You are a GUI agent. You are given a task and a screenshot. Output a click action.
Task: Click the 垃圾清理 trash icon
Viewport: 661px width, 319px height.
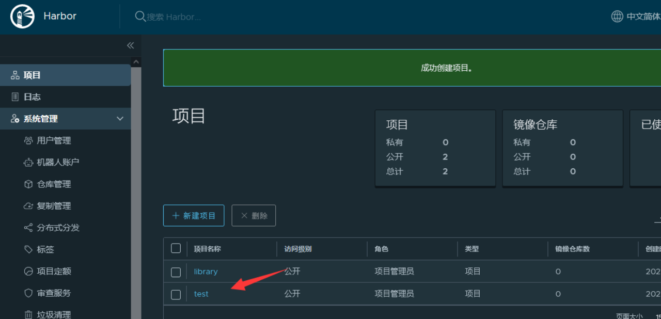pos(28,314)
